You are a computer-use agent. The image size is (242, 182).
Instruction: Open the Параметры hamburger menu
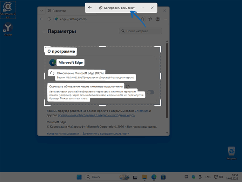pos(44,31)
